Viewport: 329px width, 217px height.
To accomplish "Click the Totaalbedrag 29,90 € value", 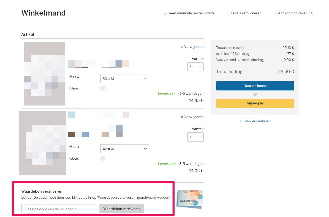I will click(x=286, y=72).
